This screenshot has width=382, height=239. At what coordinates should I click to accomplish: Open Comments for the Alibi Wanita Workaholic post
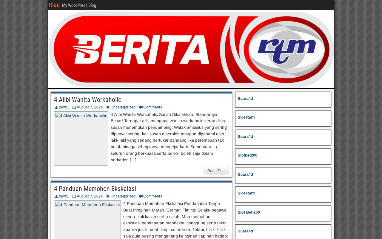153,107
